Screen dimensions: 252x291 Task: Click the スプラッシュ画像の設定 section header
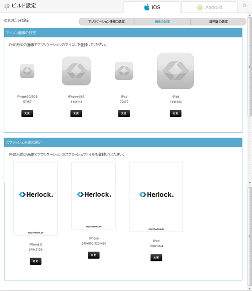(123, 142)
